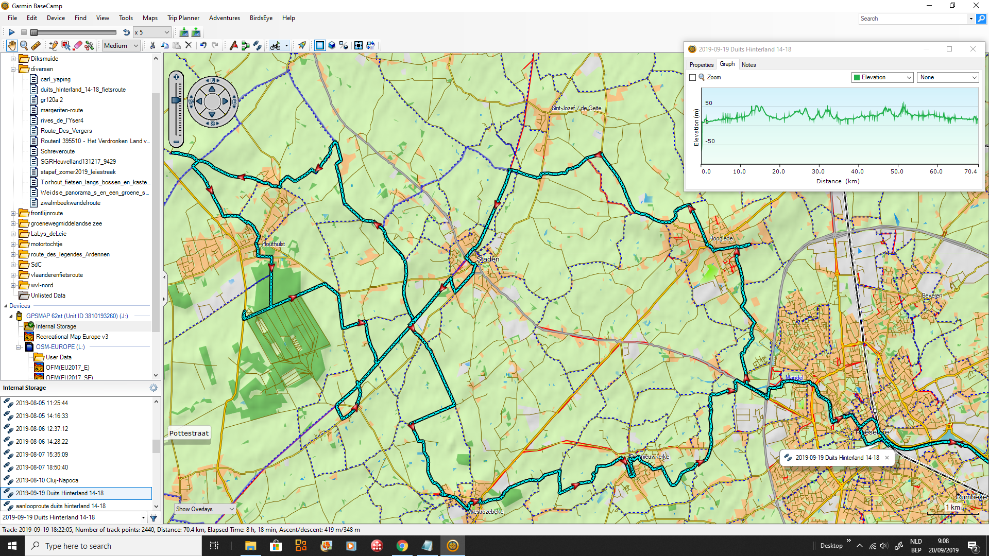Open the activity profile dropdown arrow
Viewport: 989px width, 556px height.
coord(286,45)
